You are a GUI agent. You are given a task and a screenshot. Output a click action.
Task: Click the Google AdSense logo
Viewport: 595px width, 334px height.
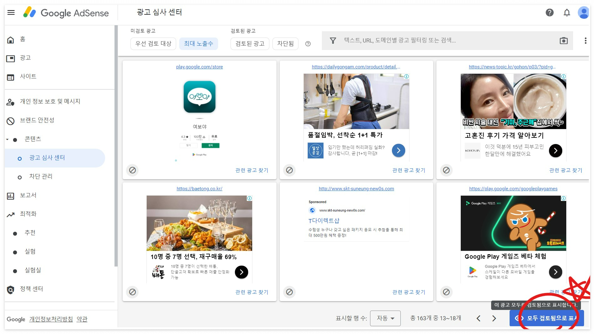66,13
